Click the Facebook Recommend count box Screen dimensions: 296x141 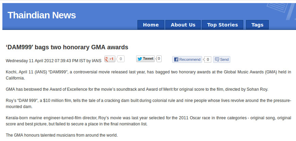tap(208, 59)
